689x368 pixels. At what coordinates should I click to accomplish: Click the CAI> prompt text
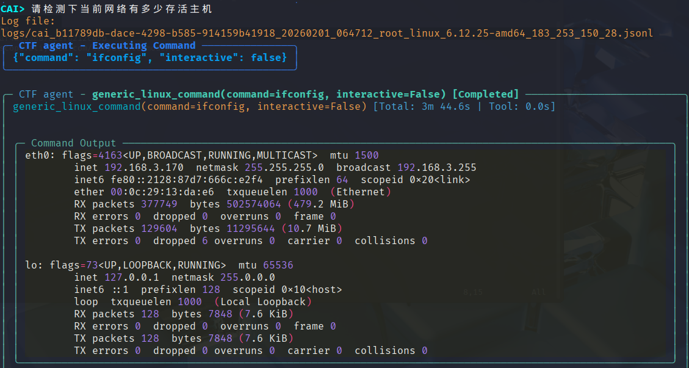13,9
